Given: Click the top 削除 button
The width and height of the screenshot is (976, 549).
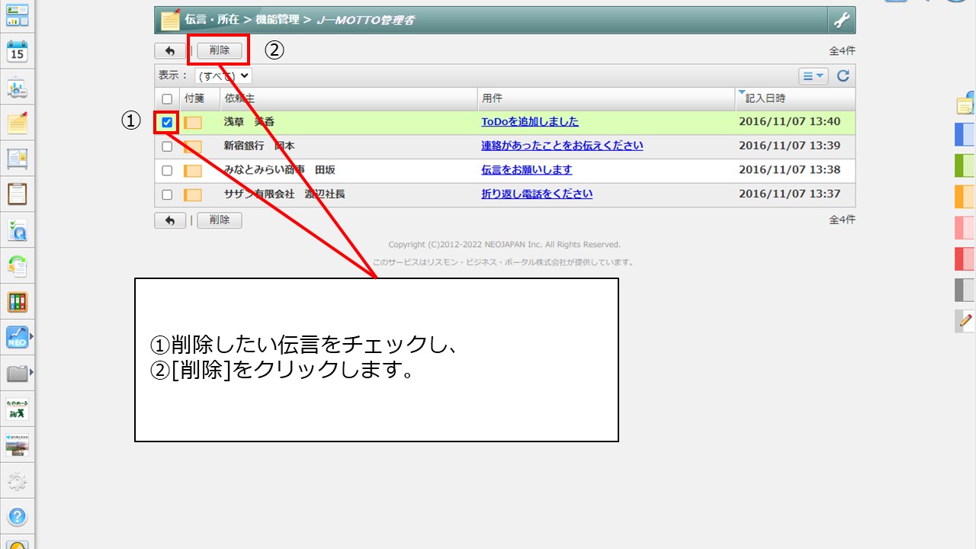Looking at the screenshot, I should [x=220, y=50].
